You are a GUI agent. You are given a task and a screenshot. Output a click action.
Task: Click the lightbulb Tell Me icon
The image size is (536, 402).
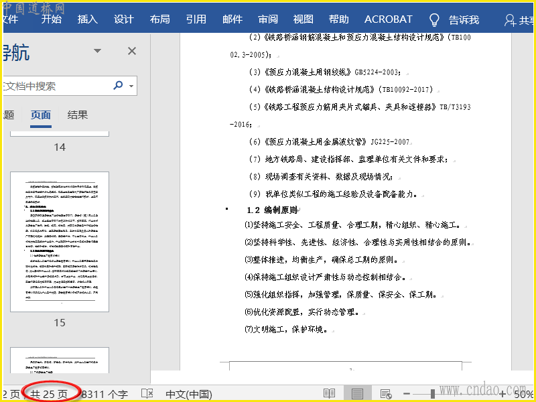[x=434, y=19]
